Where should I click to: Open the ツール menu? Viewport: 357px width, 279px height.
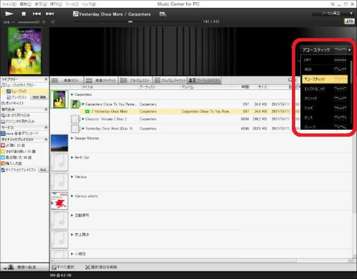point(72,4)
